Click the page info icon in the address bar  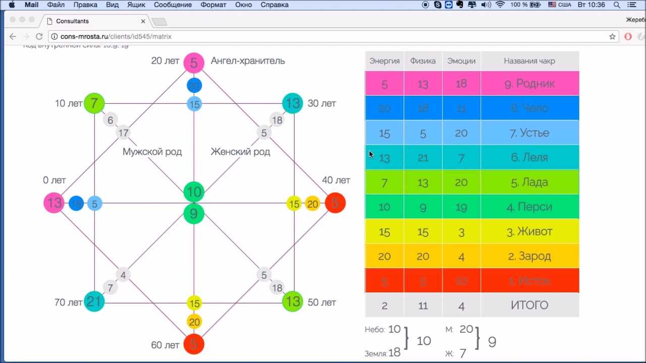click(55, 36)
